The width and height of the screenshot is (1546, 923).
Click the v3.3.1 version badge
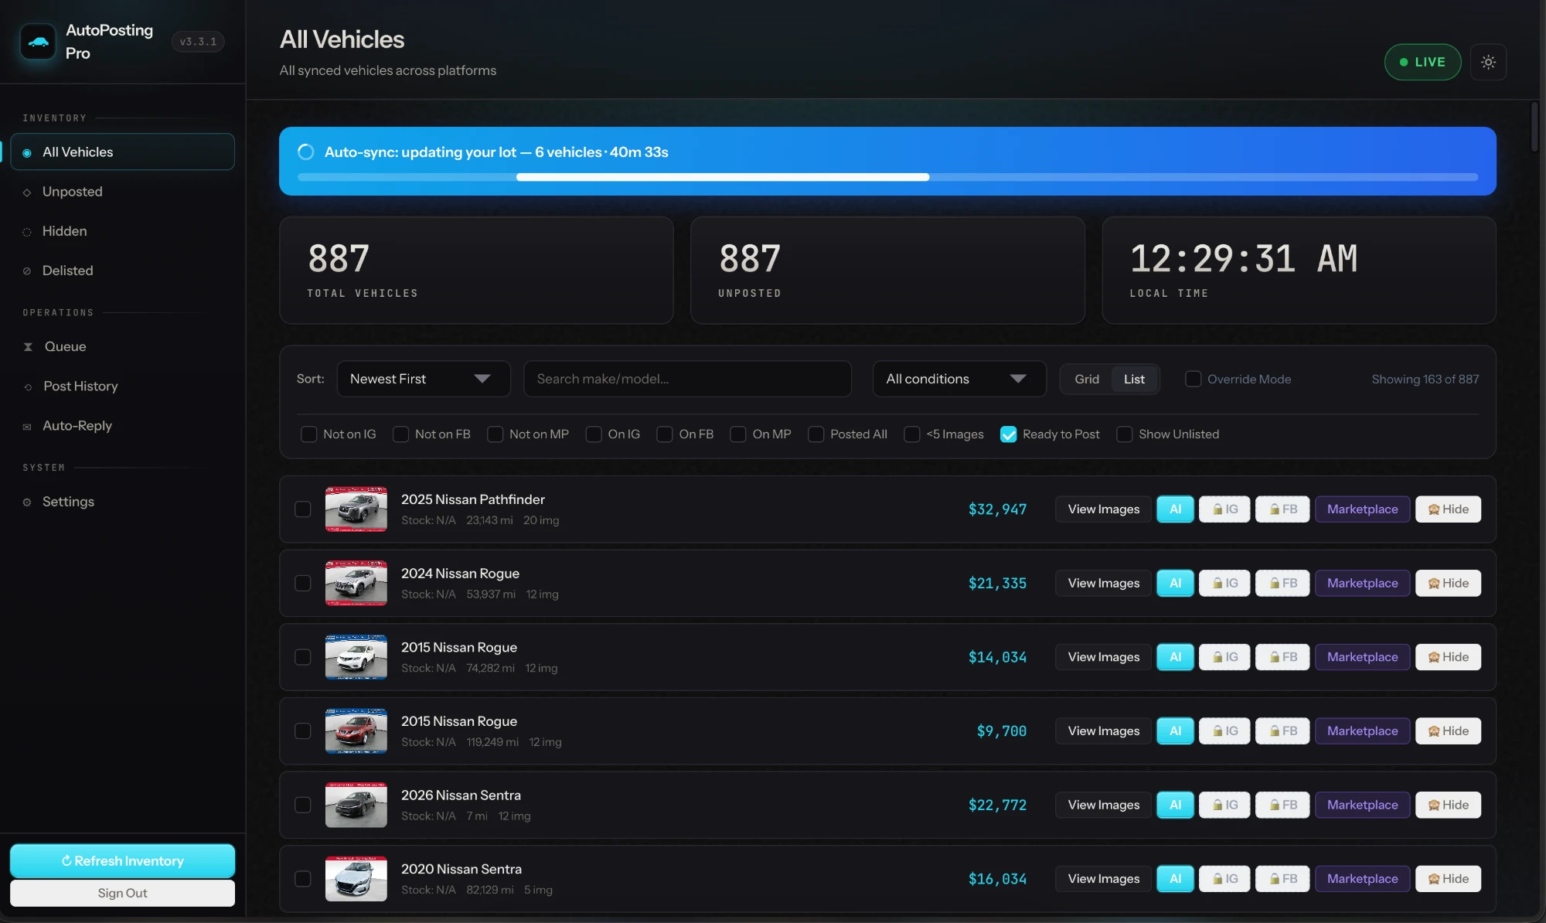(x=198, y=42)
